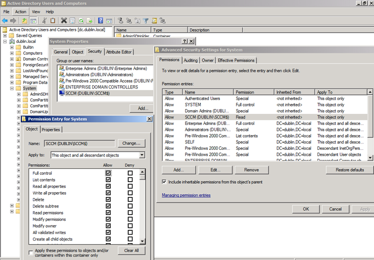Click the Clear All button
The height and width of the screenshot is (260, 374).
coord(131,250)
